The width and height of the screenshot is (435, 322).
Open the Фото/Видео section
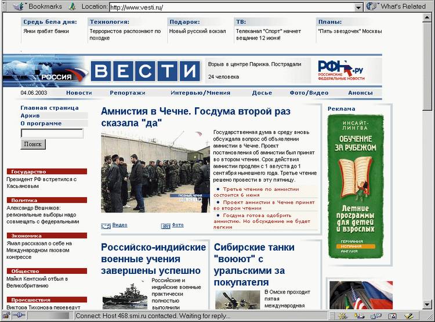(x=309, y=93)
